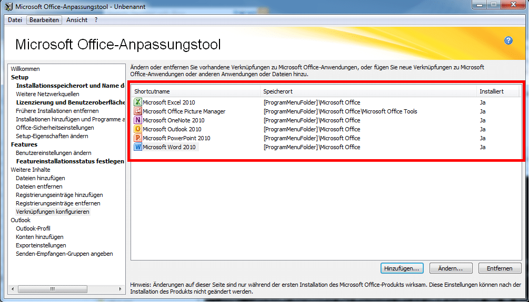Viewport: 529px width, 302px height.
Task: Open Installationsspeicherort und Name page
Action: tap(70, 86)
